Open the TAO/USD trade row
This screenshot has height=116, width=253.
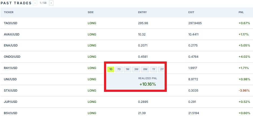[127, 23]
